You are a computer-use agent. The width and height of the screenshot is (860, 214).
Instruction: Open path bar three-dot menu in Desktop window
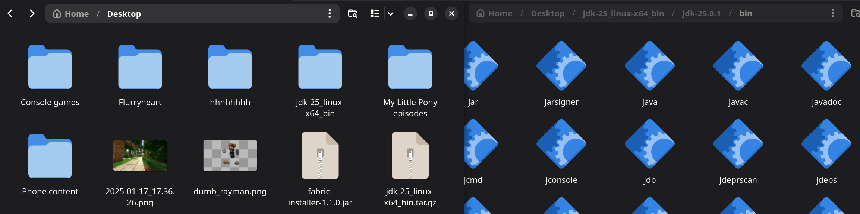(330, 14)
